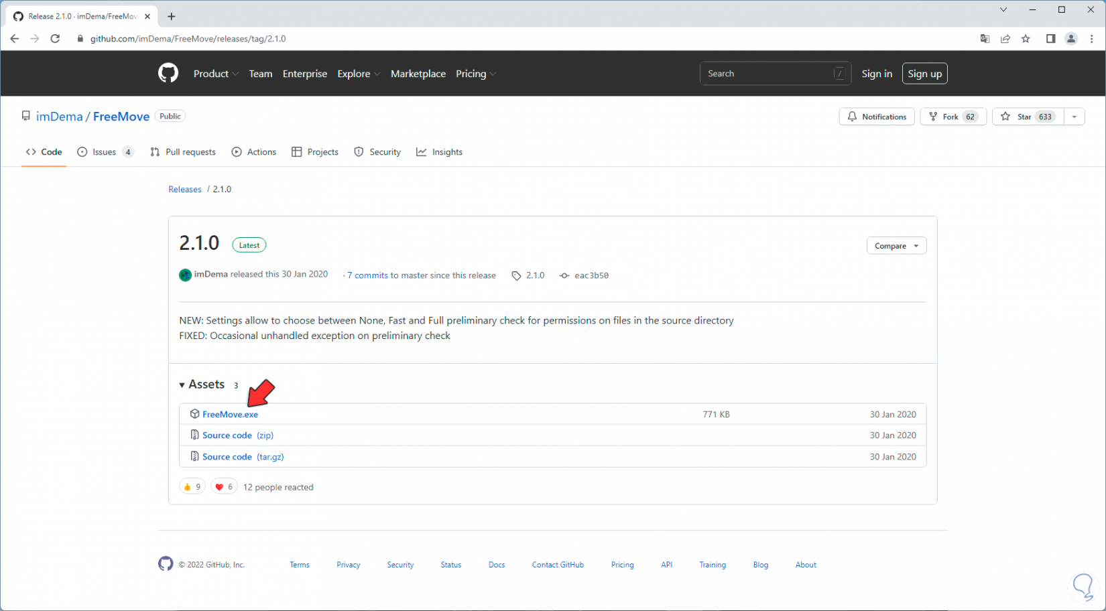This screenshot has width=1106, height=611.
Task: Expand the Pricing dropdown menu
Action: pos(476,74)
